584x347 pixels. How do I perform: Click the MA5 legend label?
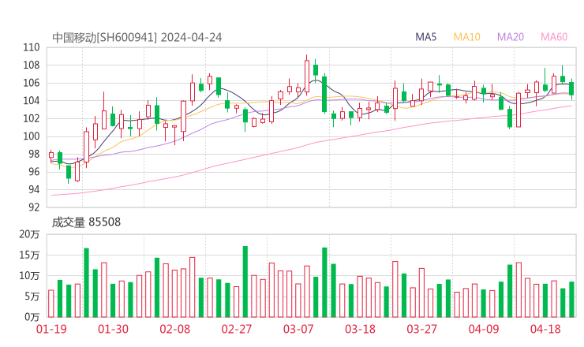(x=425, y=37)
